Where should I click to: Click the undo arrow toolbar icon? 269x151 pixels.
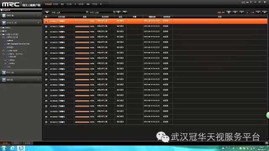(125, 12)
